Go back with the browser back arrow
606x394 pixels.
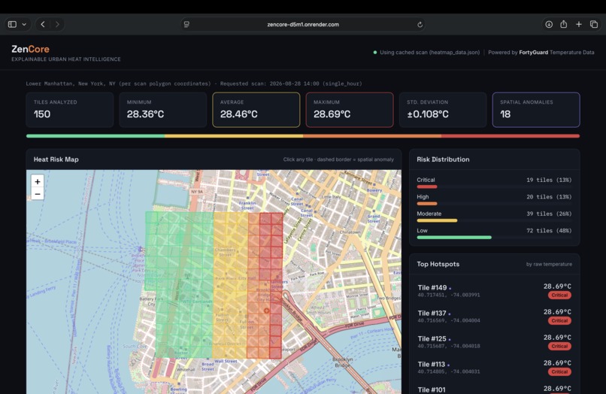click(43, 24)
